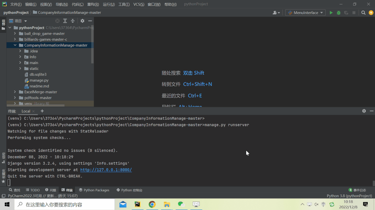
Task: Open TODO tool window button
Action: 33,190
